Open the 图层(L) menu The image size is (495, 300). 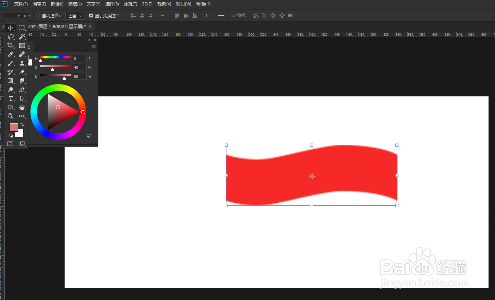[x=75, y=4]
